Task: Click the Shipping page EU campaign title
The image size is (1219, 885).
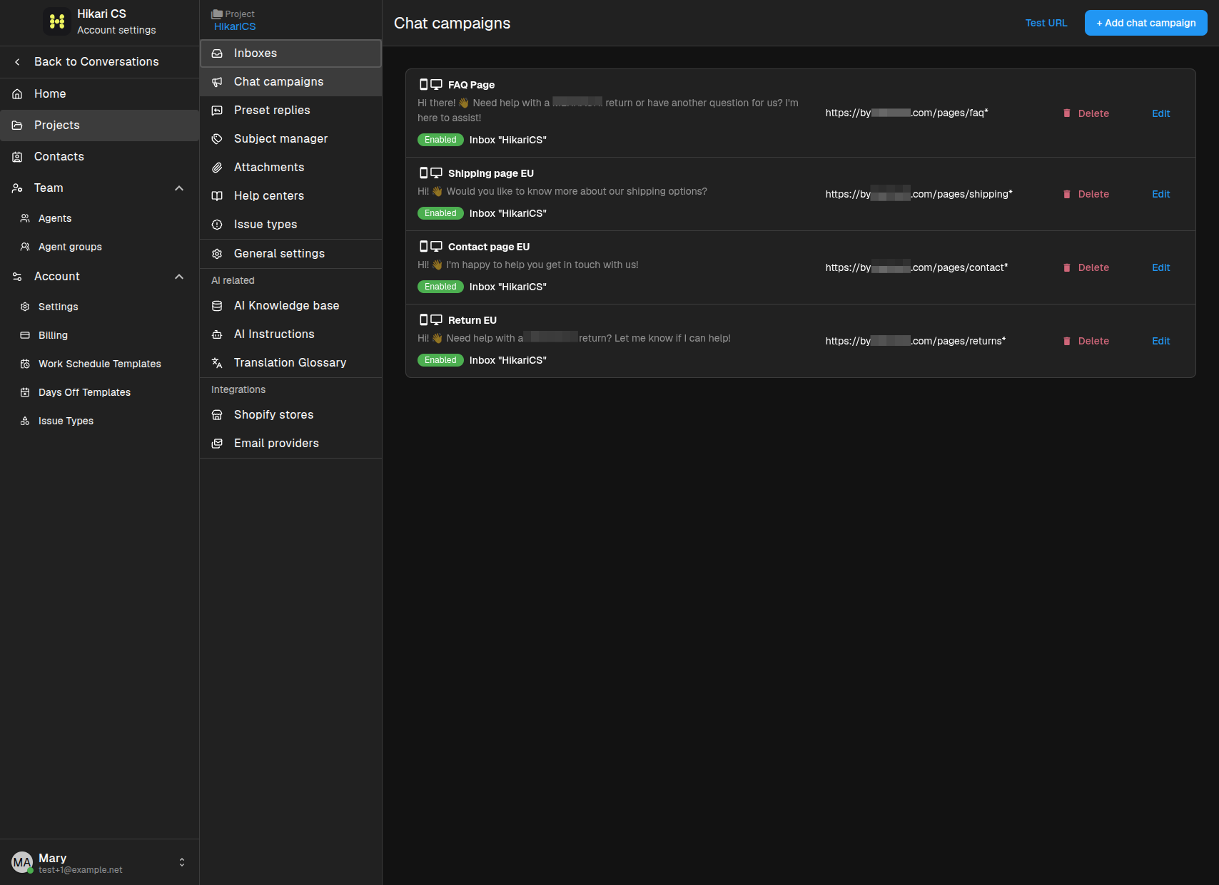Action: (491, 173)
